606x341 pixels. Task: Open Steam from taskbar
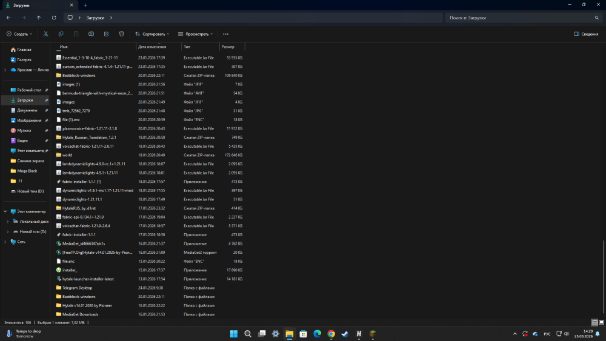(x=345, y=334)
